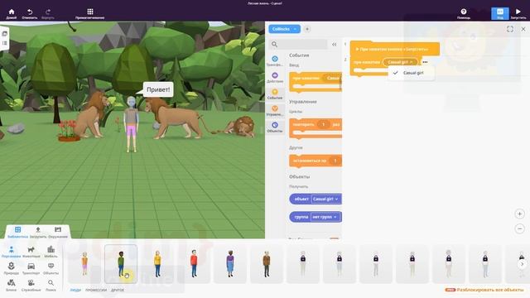Select girl in orange top thumbnail
Viewport: 530px width, 298px height.
click(84, 264)
